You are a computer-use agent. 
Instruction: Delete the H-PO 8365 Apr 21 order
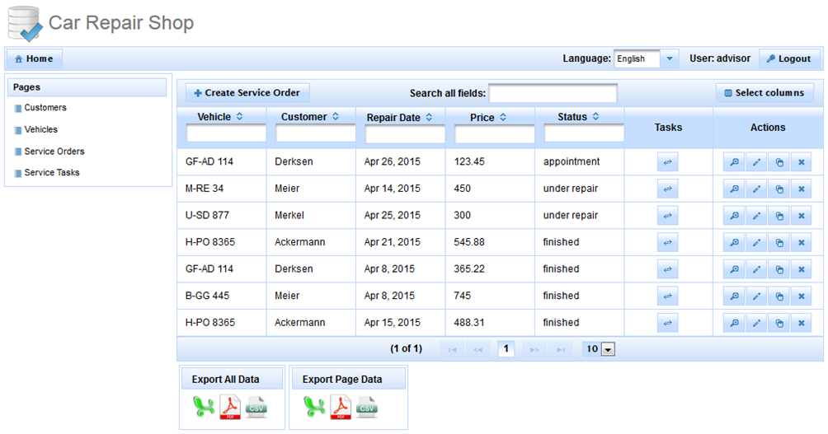point(801,243)
